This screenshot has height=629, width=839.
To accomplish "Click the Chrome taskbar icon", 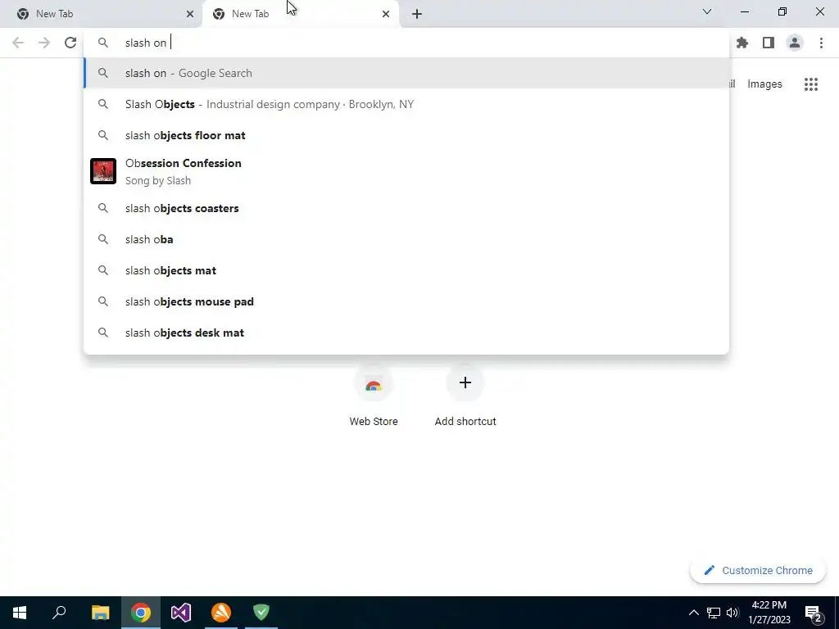I will (141, 613).
